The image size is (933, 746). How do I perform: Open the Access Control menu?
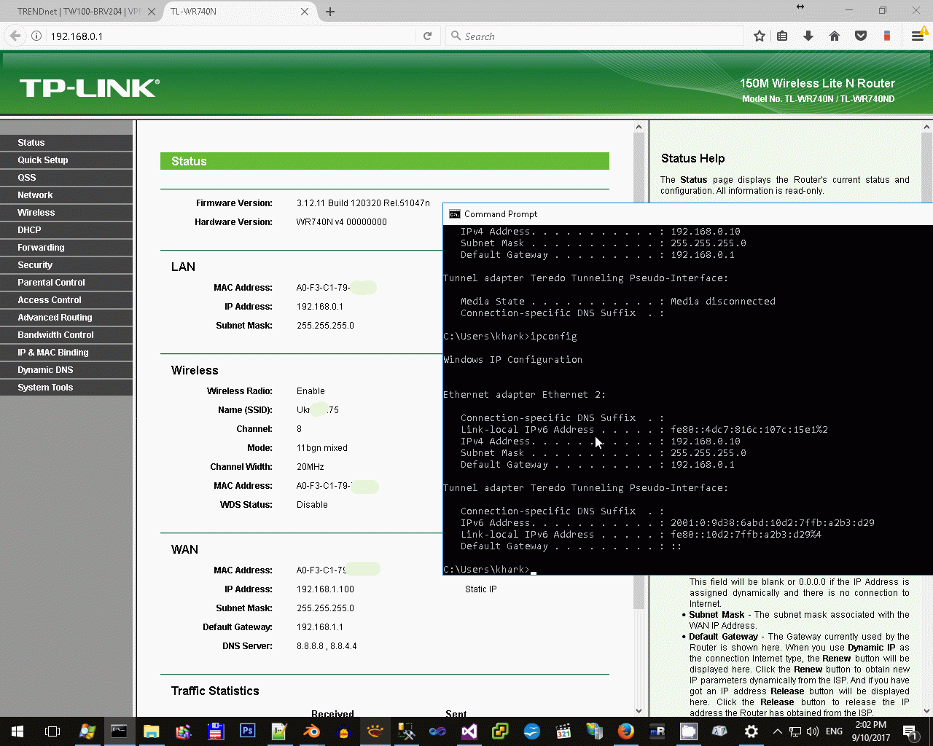tap(66, 300)
